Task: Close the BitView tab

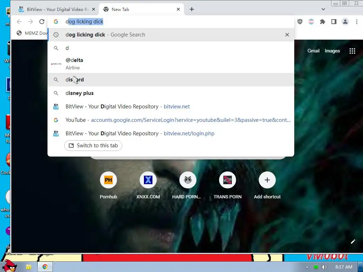Action: coord(94,9)
